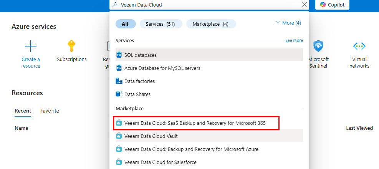Open Veeam Backup and Recovery for Microsoft Azure
Image resolution: width=379 pixels, height=169 pixels.
click(209, 149)
